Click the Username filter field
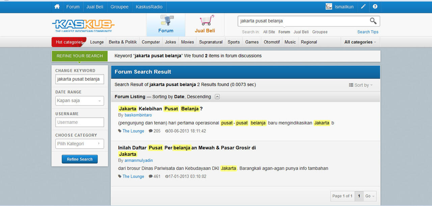The width and height of the screenshot is (432, 206). (x=80, y=122)
